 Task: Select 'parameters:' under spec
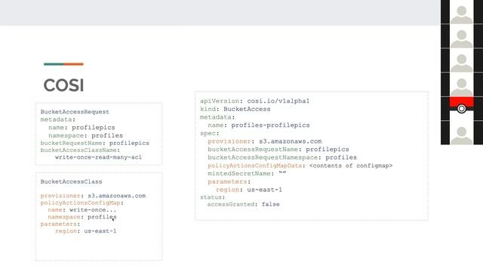[x=229, y=181]
